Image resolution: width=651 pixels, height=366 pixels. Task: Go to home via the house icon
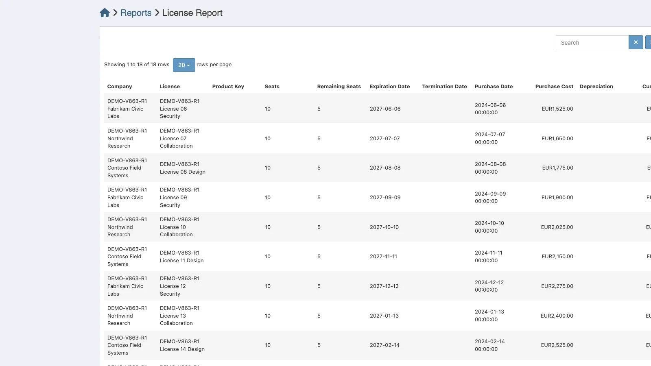pyautogui.click(x=105, y=13)
